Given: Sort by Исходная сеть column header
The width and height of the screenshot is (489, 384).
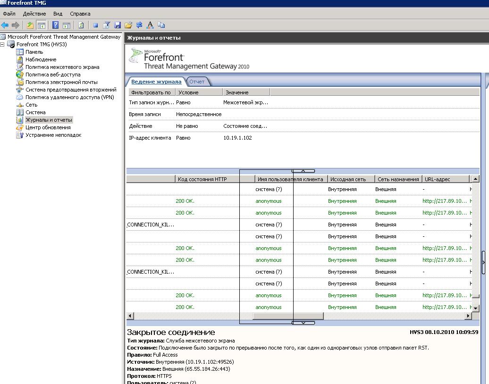Looking at the screenshot, I should (x=351, y=179).
